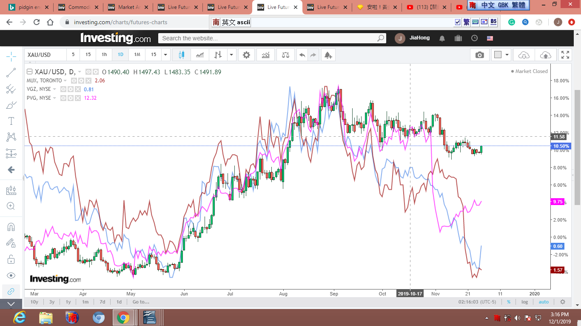The width and height of the screenshot is (581, 326).
Task: Open the compare symbols scale icon
Action: 285,55
